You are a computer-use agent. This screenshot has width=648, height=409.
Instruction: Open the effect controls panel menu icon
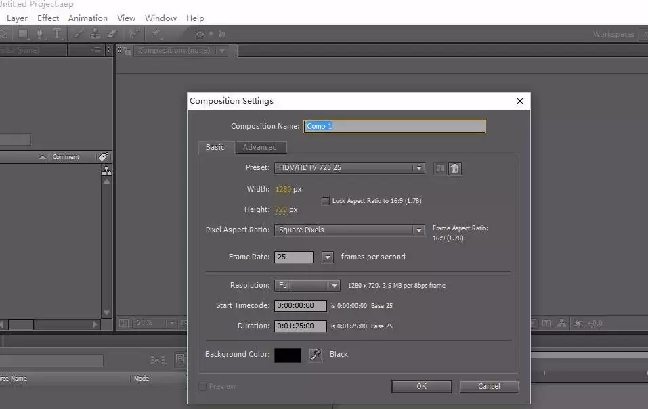tap(96, 50)
